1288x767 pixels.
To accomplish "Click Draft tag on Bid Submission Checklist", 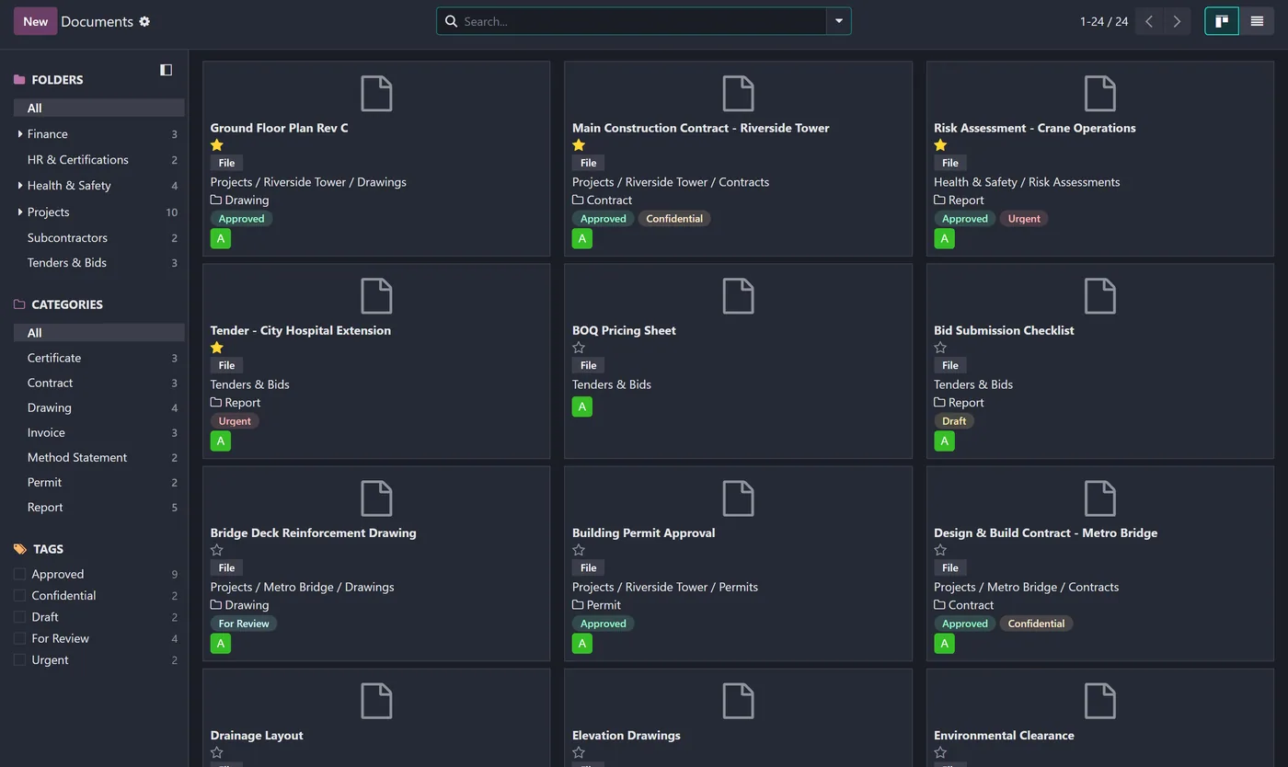I will click(x=954, y=421).
